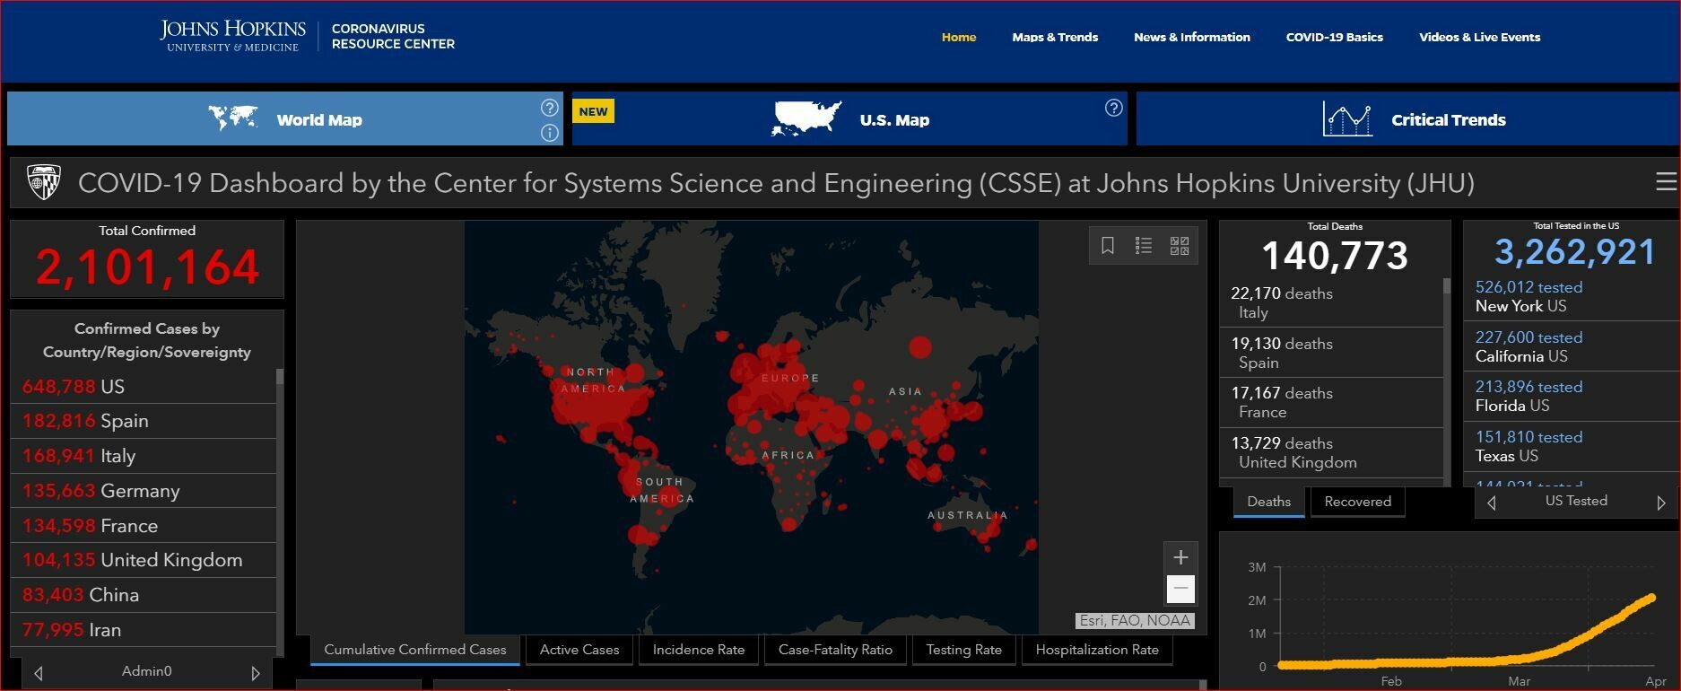The height and width of the screenshot is (691, 1681).
Task: Click the U.S. Map help question icon
Action: point(1113,108)
